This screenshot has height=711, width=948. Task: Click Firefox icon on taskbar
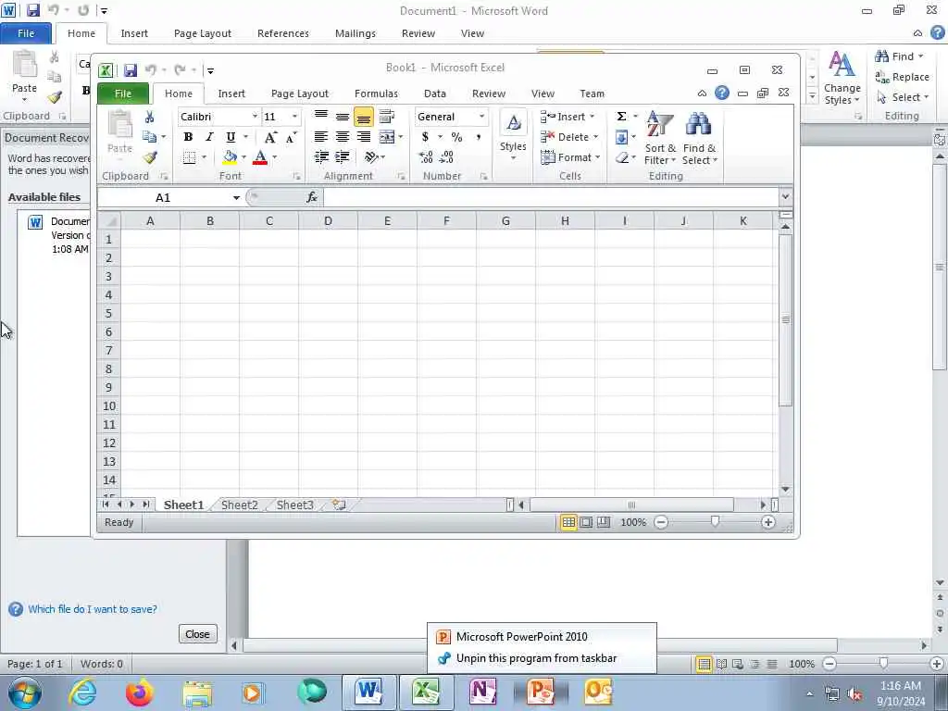point(140,692)
